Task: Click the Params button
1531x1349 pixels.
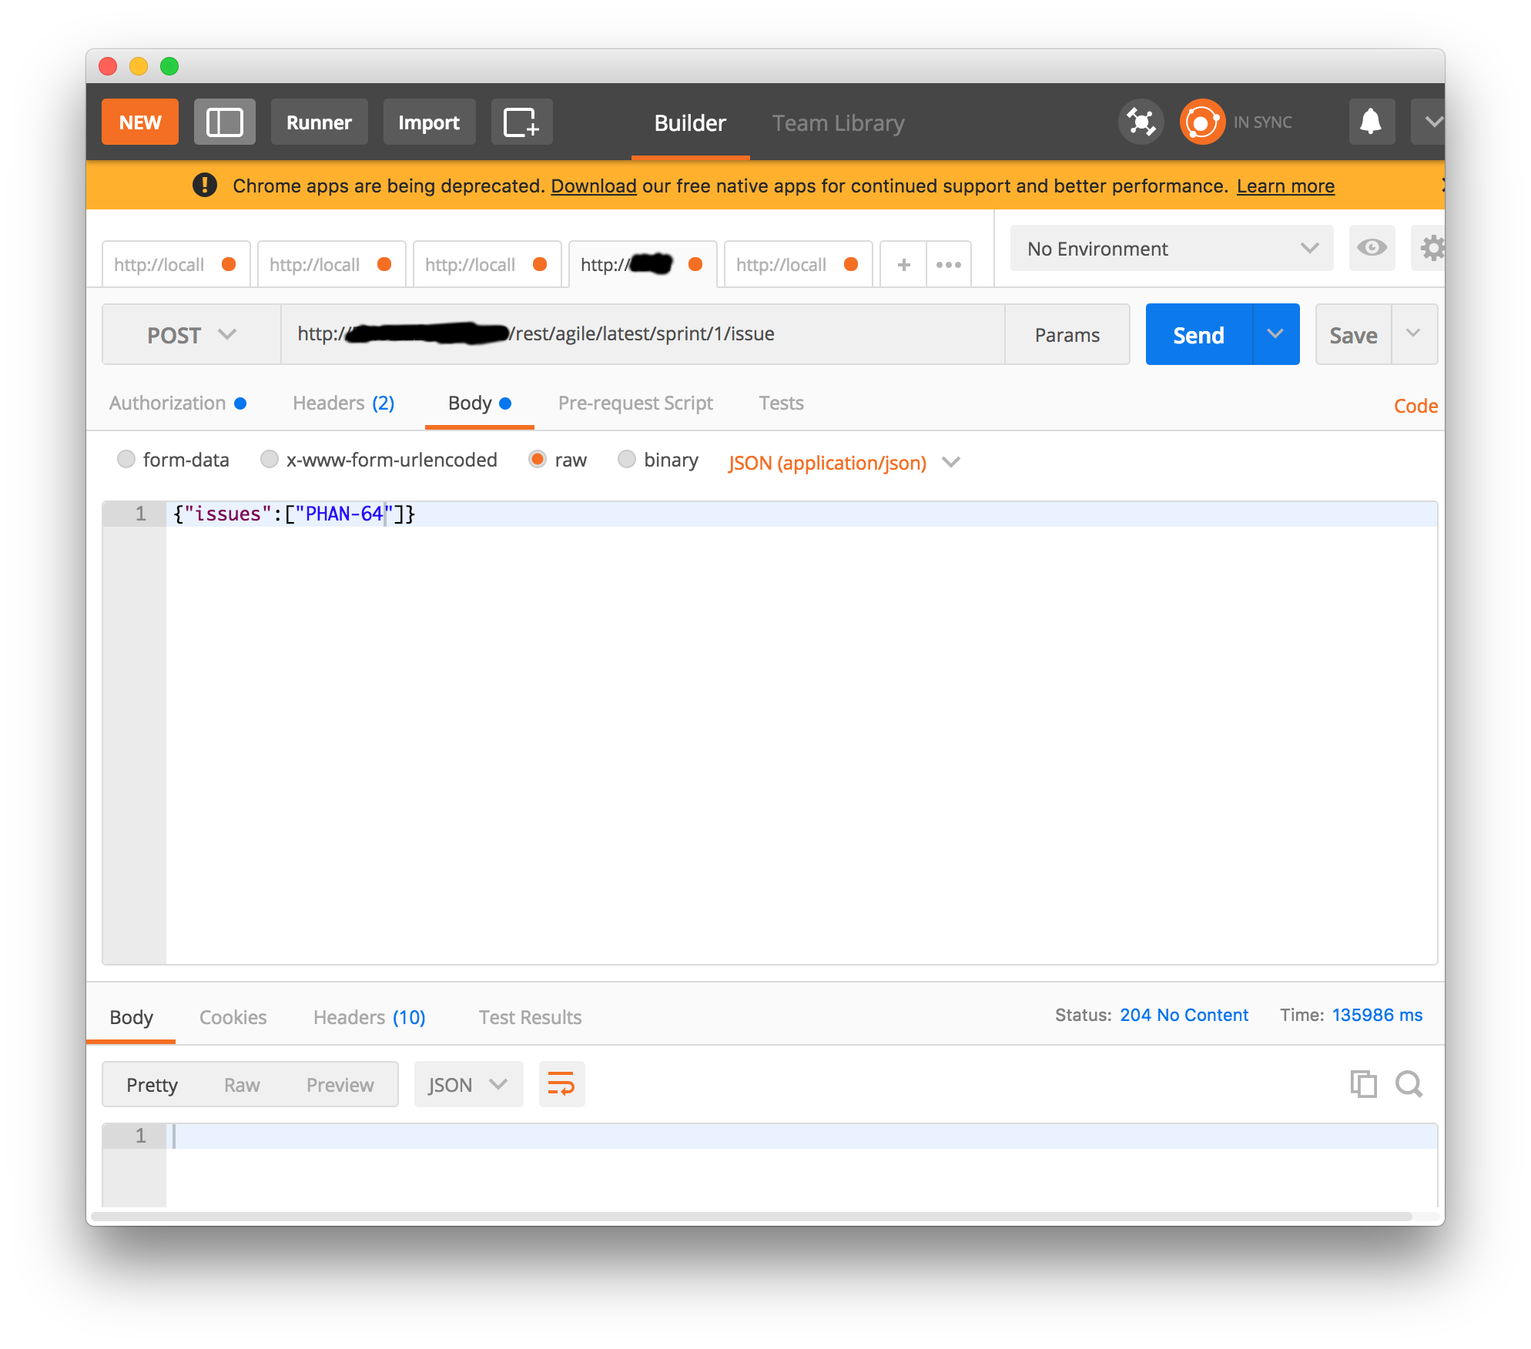Action: (1067, 334)
